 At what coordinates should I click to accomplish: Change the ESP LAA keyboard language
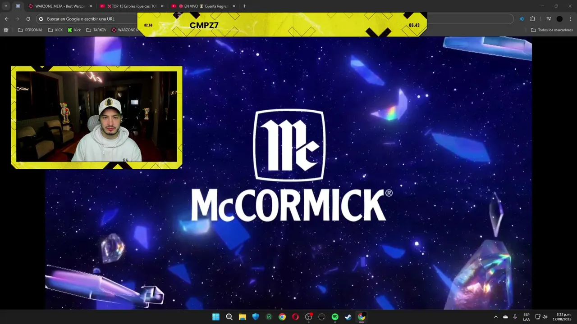pyautogui.click(x=527, y=317)
